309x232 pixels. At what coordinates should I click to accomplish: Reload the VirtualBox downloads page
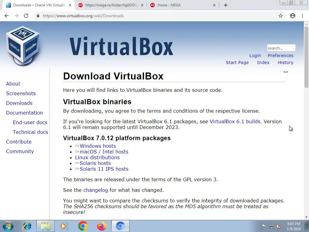click(26, 16)
